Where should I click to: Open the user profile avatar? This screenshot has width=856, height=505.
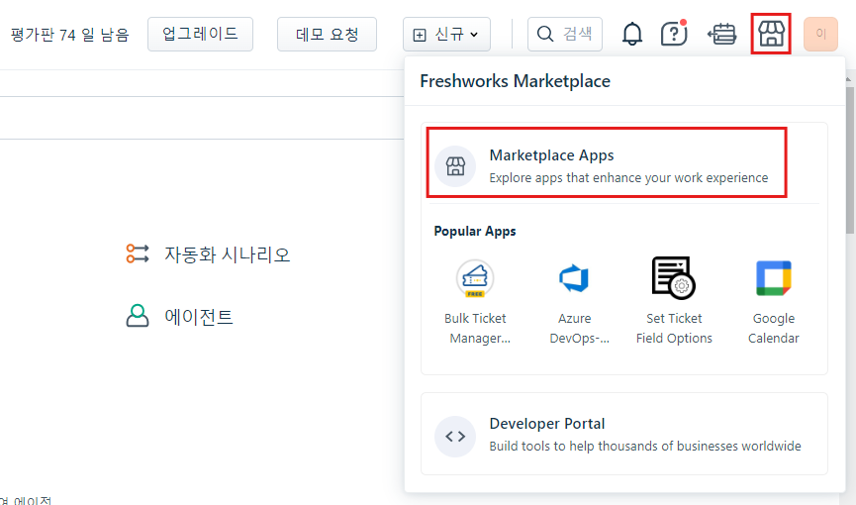click(x=820, y=34)
